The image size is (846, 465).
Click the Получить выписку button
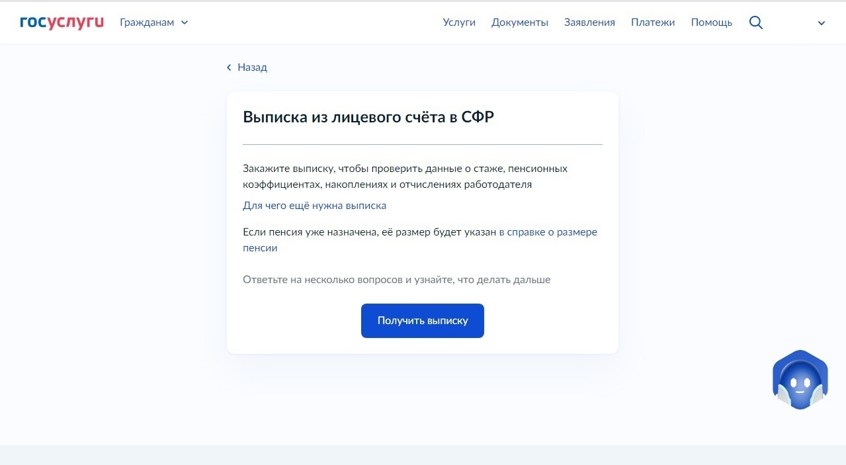(423, 321)
